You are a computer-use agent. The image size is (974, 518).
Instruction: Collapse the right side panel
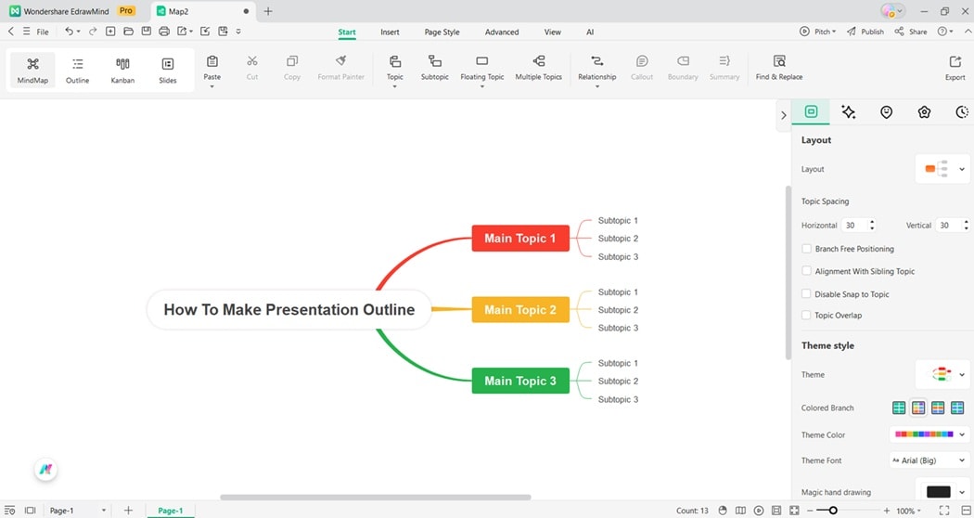coord(783,115)
